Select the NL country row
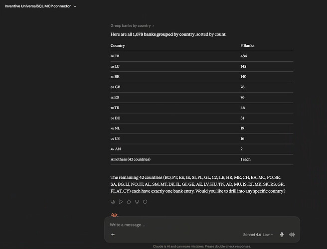Viewport: 327px width, 249px height. click(x=202, y=128)
